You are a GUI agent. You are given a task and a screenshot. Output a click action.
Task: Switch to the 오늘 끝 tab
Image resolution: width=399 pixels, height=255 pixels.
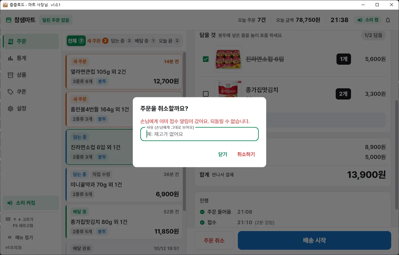(169, 41)
